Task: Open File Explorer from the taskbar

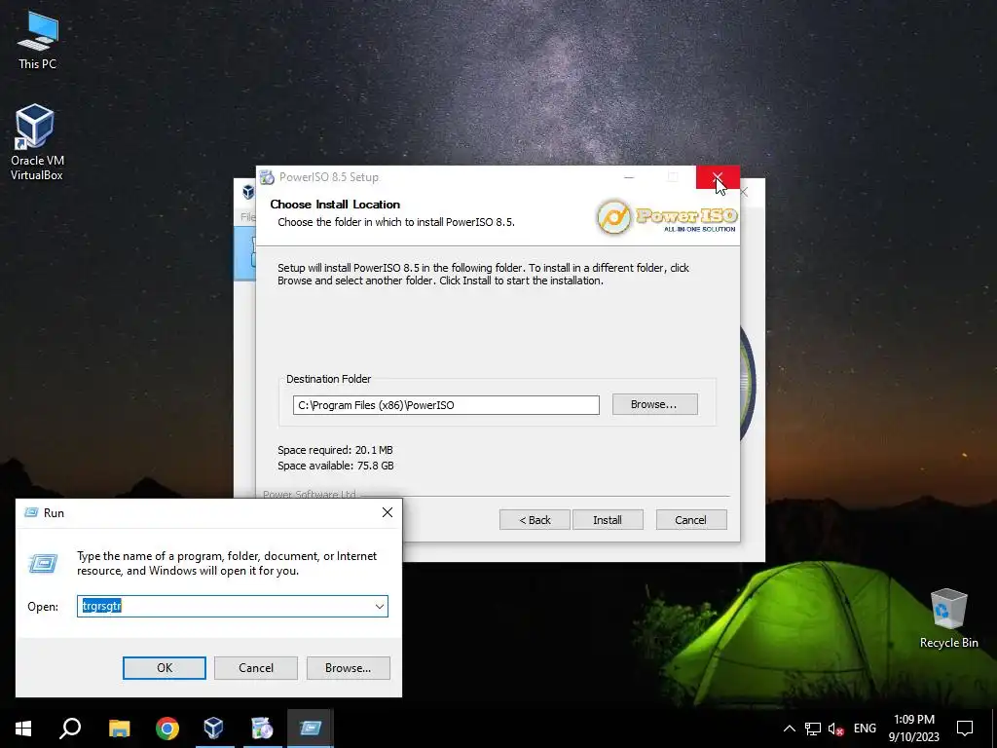Action: click(x=119, y=729)
